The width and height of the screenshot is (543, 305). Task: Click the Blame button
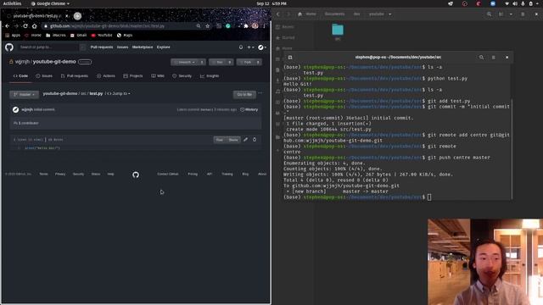(233, 140)
